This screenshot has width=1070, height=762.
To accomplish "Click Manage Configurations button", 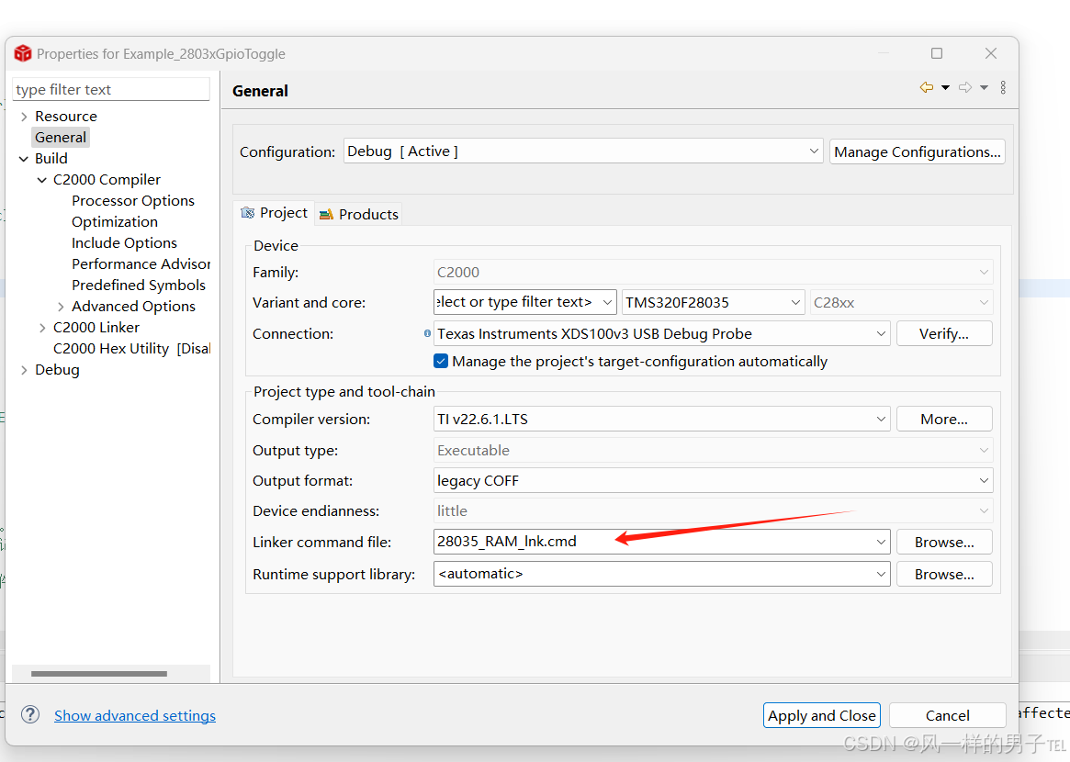I will coord(918,151).
